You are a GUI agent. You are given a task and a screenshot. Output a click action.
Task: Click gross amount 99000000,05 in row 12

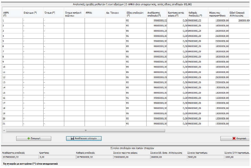pyautogui.click(x=157, y=77)
